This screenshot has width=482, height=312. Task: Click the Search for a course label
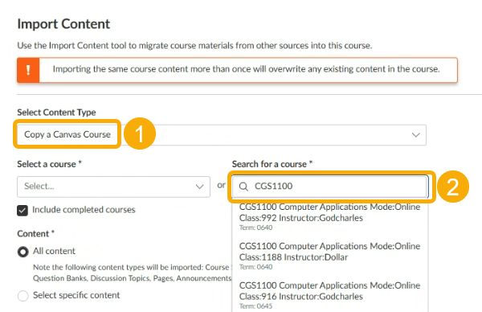tap(272, 164)
